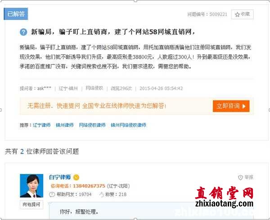This screenshot has width=270, height=220.
Task: Open the 网络侵权律师 link
Action: click(x=92, y=125)
